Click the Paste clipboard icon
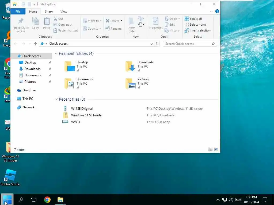274x205 pixels. 47,23
